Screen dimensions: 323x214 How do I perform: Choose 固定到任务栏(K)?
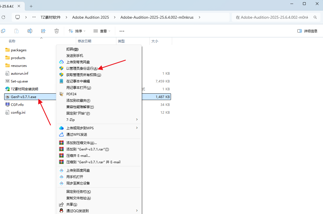click(x=99, y=192)
